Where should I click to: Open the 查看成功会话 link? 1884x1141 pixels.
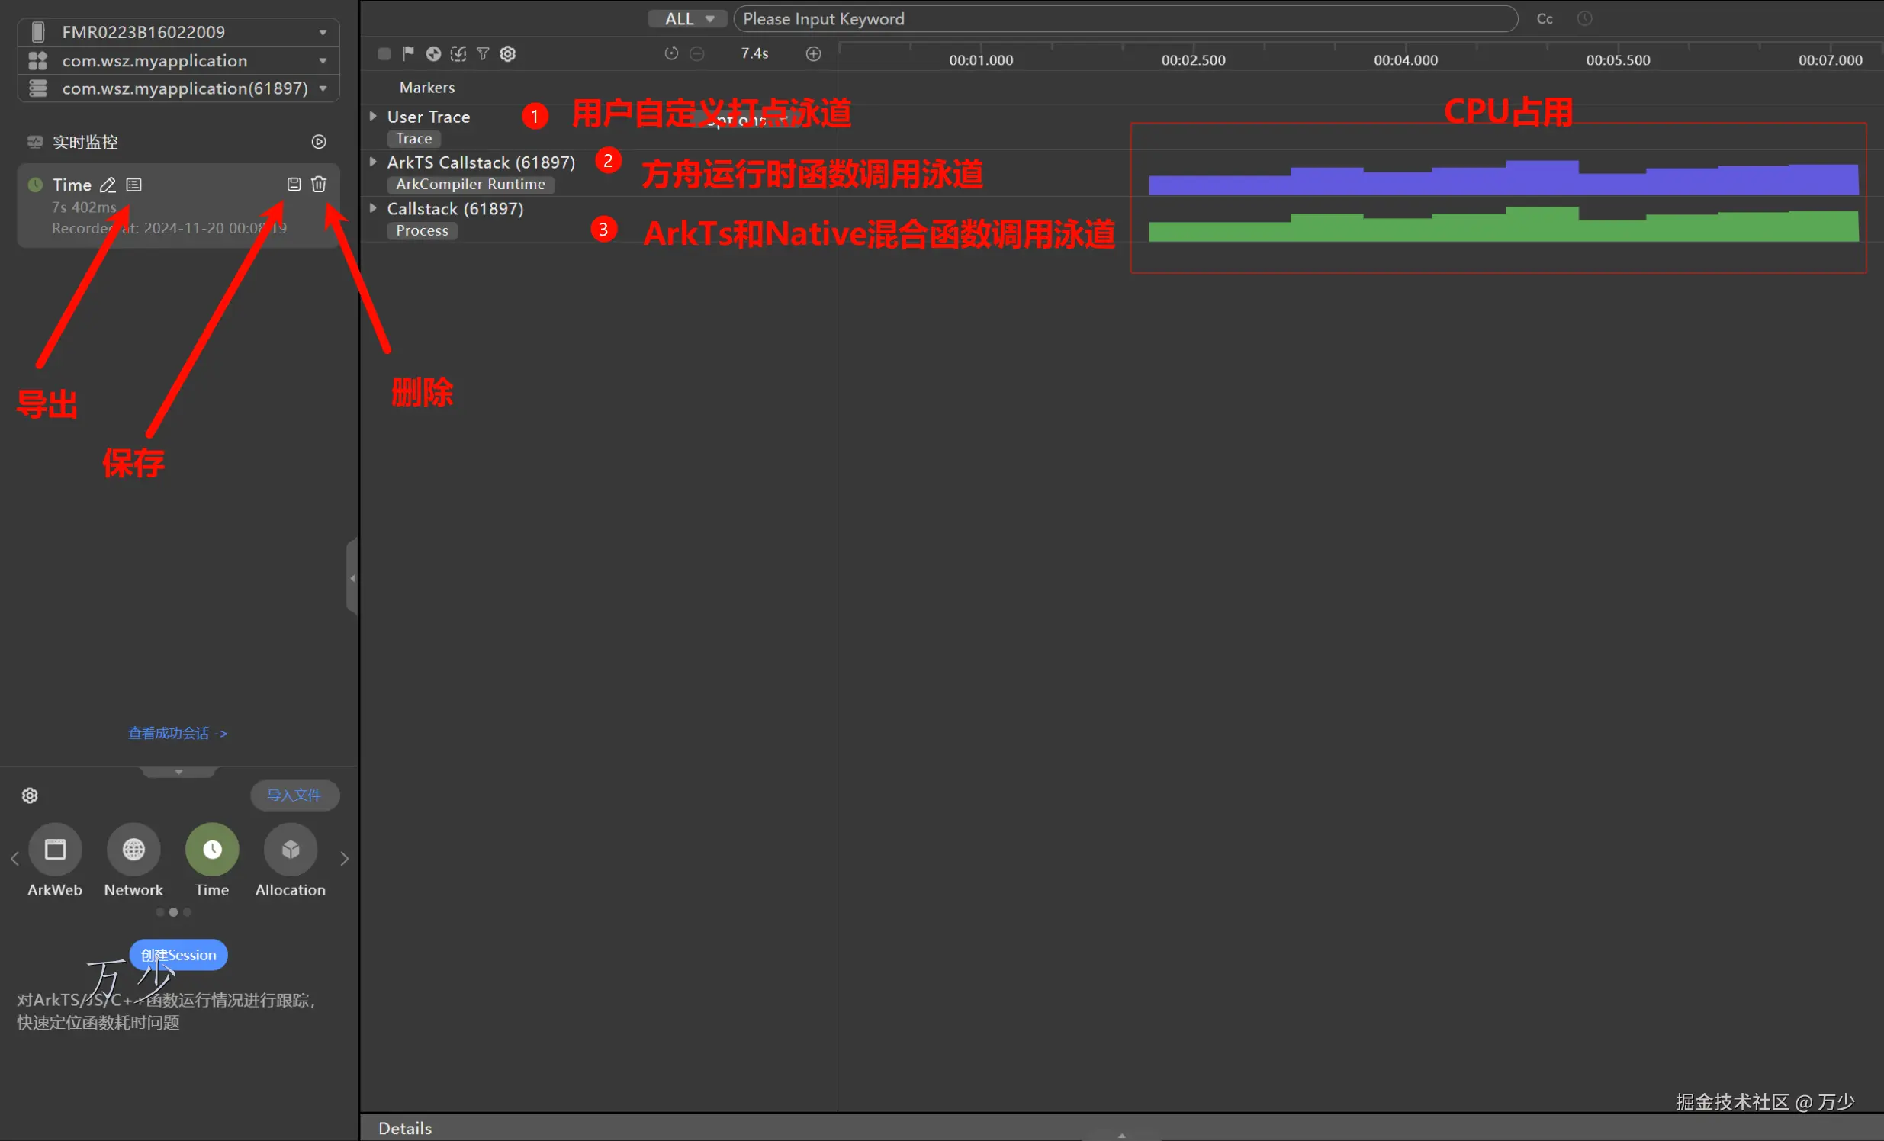[x=178, y=734]
